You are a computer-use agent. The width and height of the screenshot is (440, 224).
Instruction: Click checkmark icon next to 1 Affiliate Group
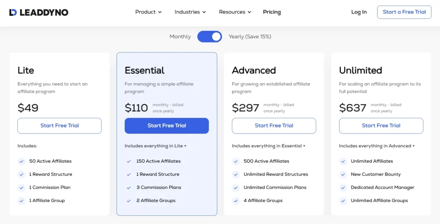[x=21, y=201]
